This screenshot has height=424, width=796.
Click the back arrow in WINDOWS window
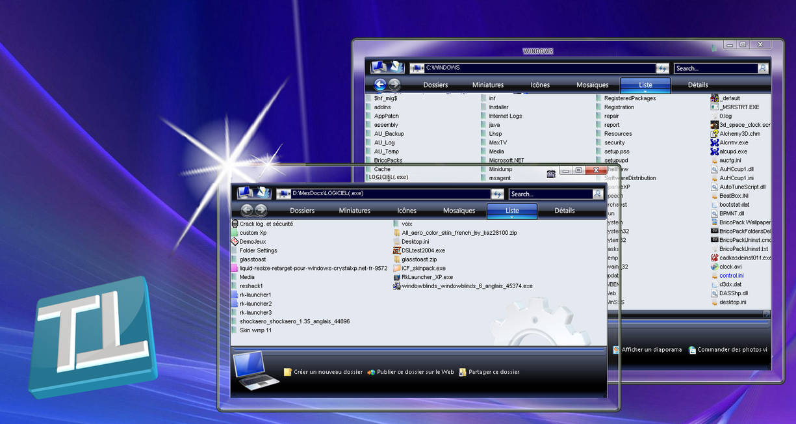[380, 85]
